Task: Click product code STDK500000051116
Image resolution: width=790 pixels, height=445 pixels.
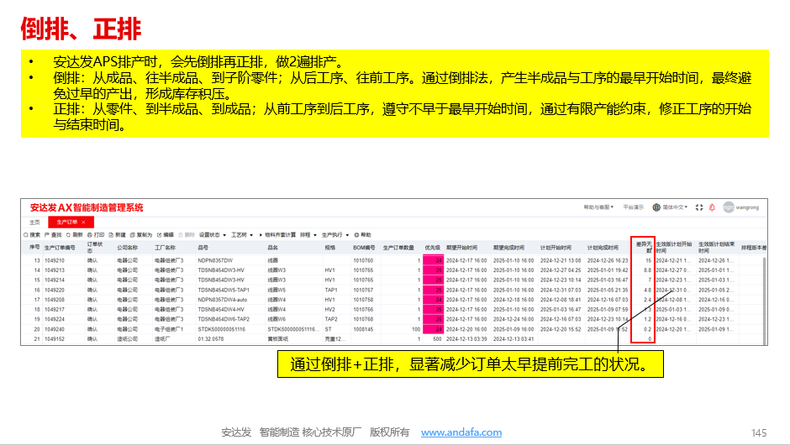Action: pos(222,329)
